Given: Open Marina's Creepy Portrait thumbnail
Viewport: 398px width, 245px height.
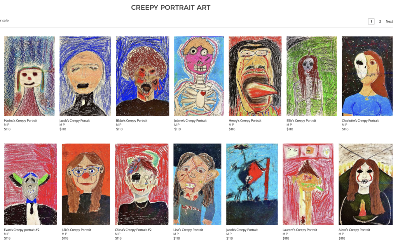Looking at the screenshot, I should (29, 76).
